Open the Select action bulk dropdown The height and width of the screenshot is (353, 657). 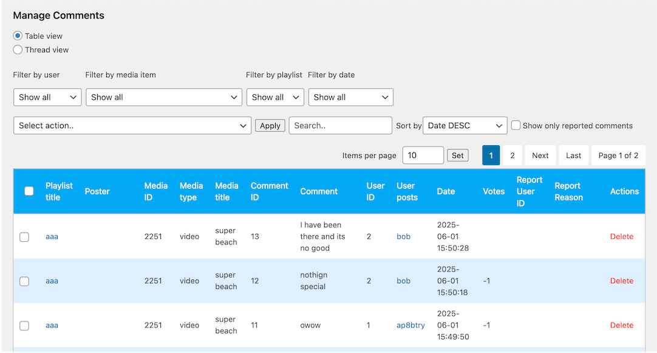pos(132,126)
